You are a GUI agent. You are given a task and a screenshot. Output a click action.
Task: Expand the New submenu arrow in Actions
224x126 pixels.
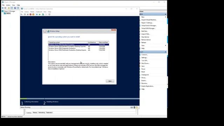(x=166, y=17)
